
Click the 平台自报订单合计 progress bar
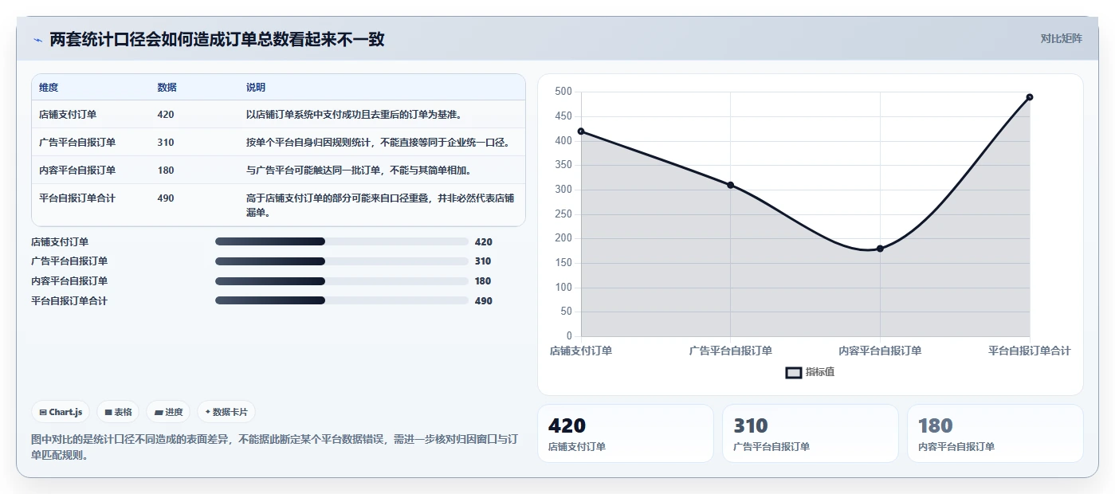tap(341, 300)
